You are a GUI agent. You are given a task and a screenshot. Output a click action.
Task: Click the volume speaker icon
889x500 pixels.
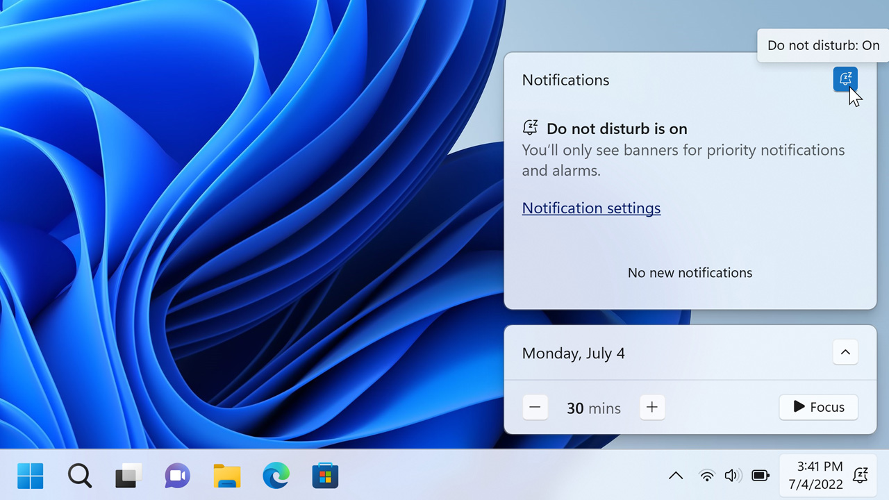733,476
